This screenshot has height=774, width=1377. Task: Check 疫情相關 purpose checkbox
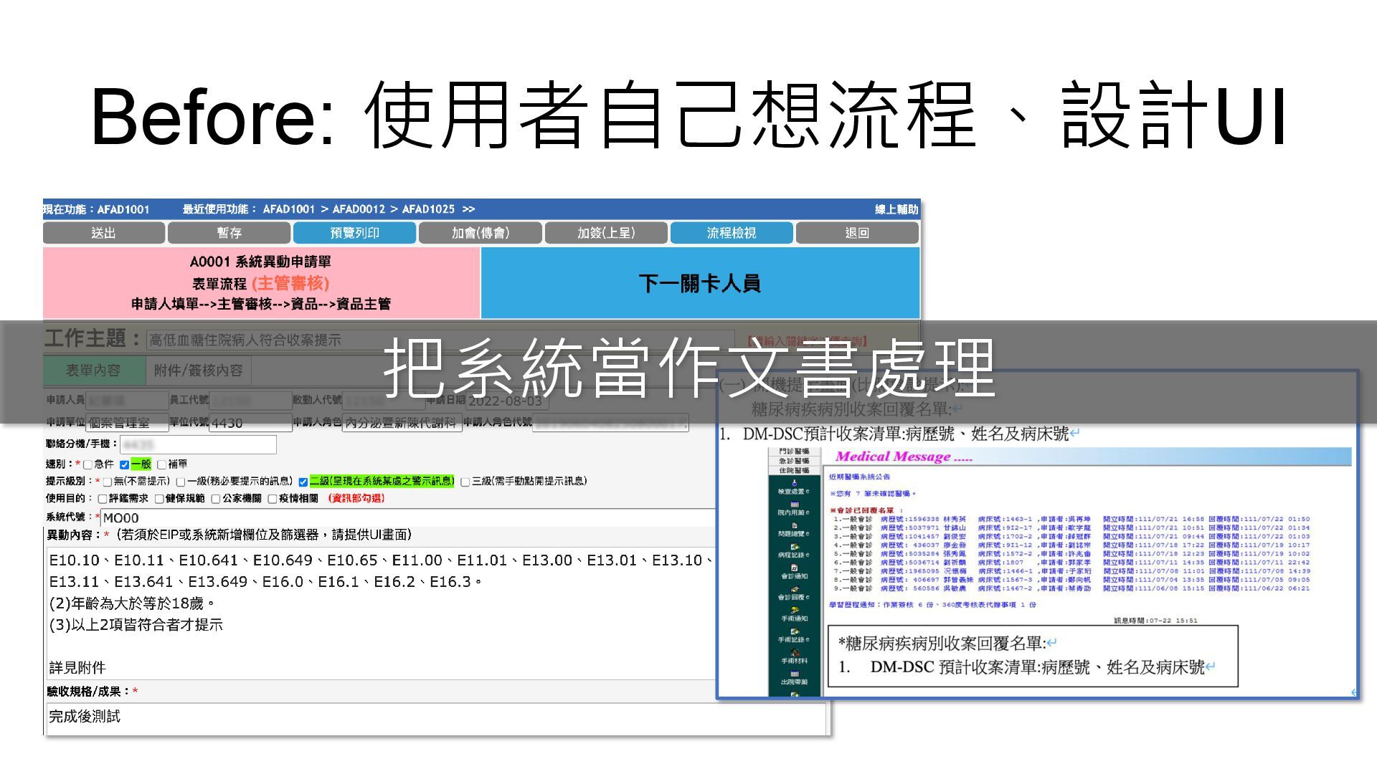point(273,499)
